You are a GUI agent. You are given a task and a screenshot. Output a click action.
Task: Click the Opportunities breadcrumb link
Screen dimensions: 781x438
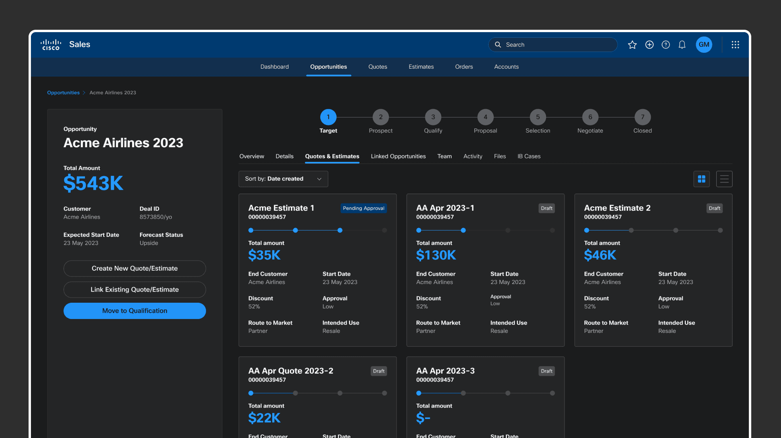63,92
